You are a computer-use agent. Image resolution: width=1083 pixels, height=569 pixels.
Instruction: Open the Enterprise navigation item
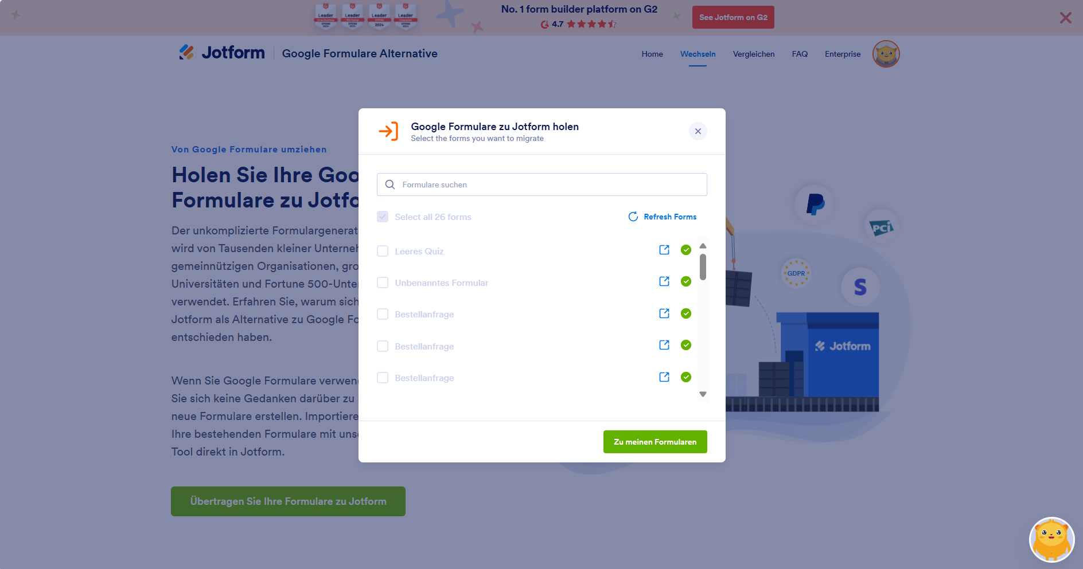click(843, 54)
